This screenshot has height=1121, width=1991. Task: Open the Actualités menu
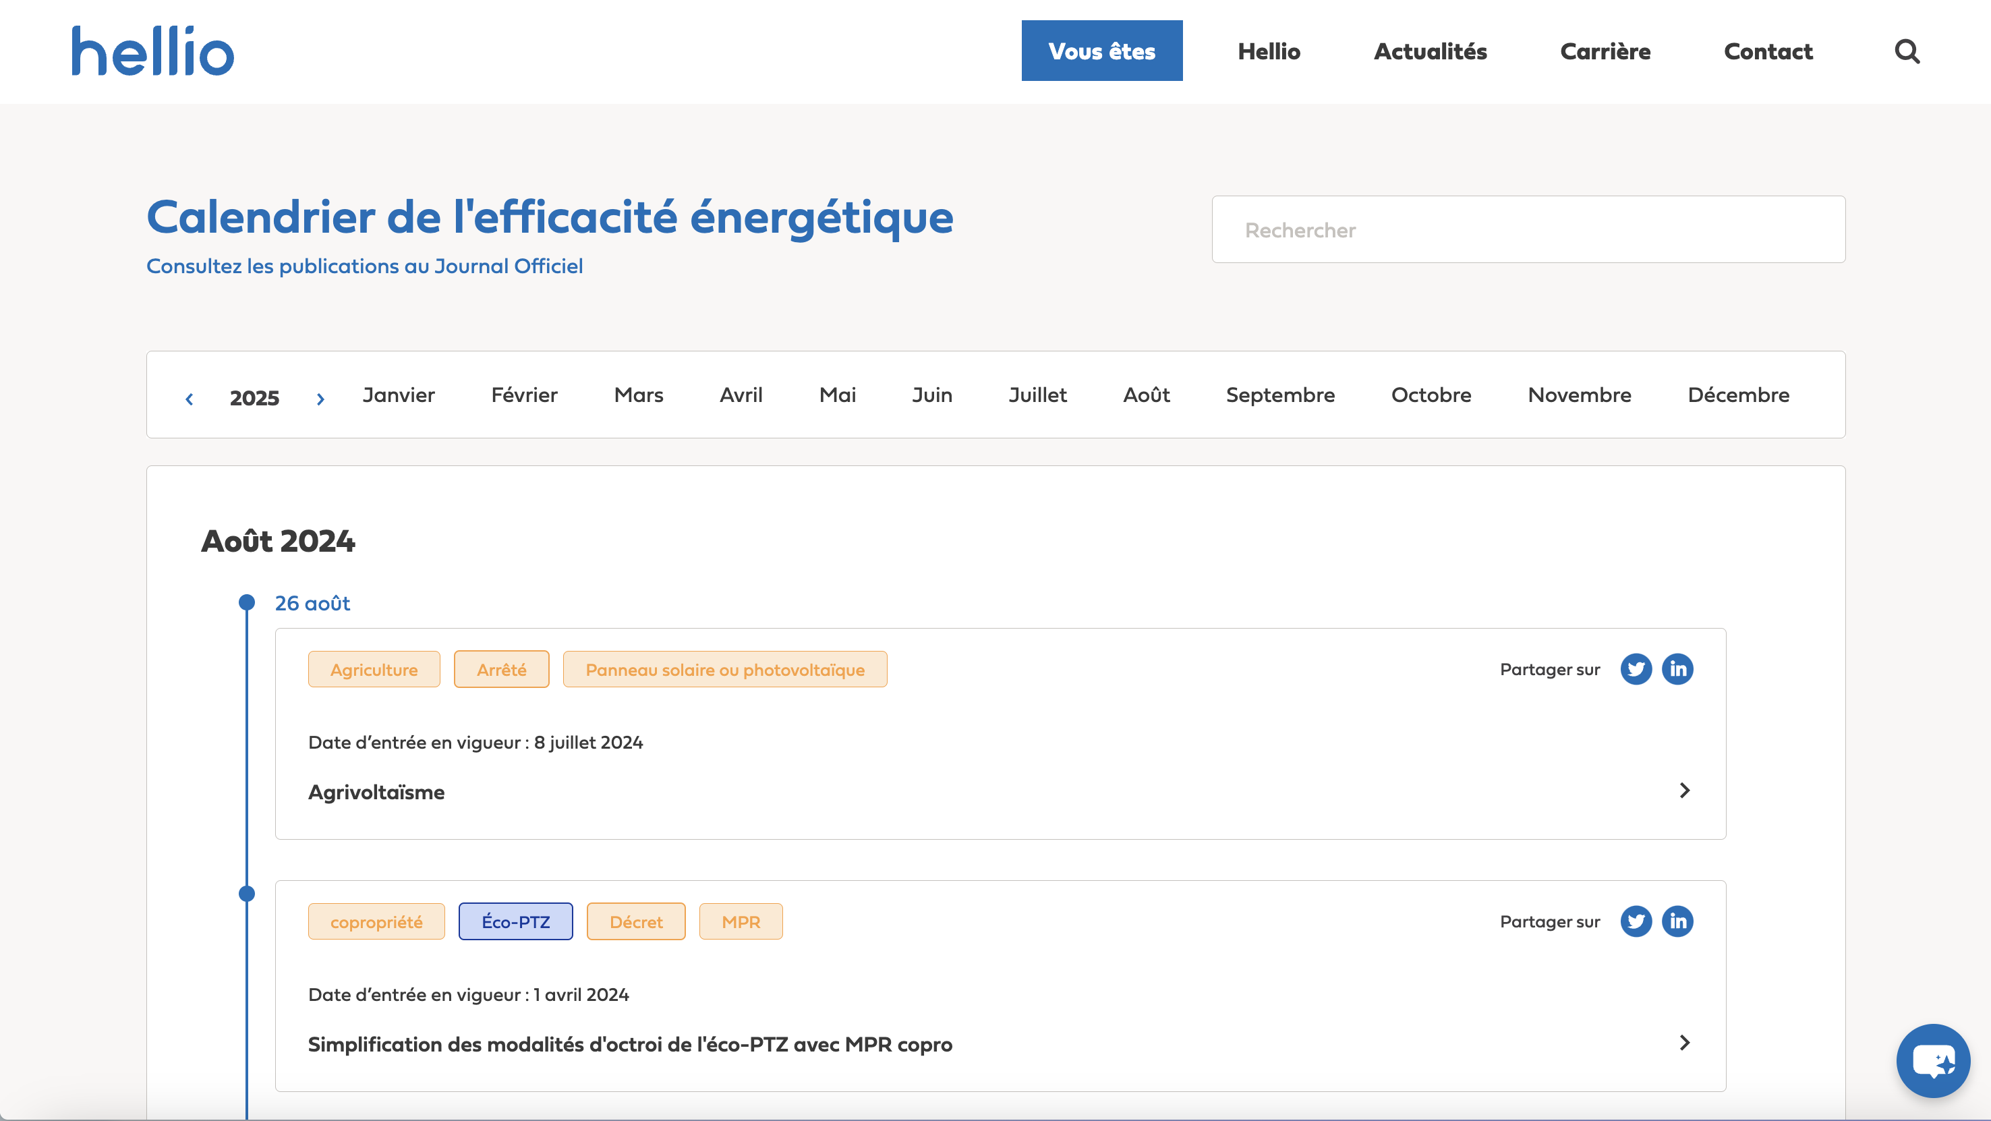coord(1429,51)
